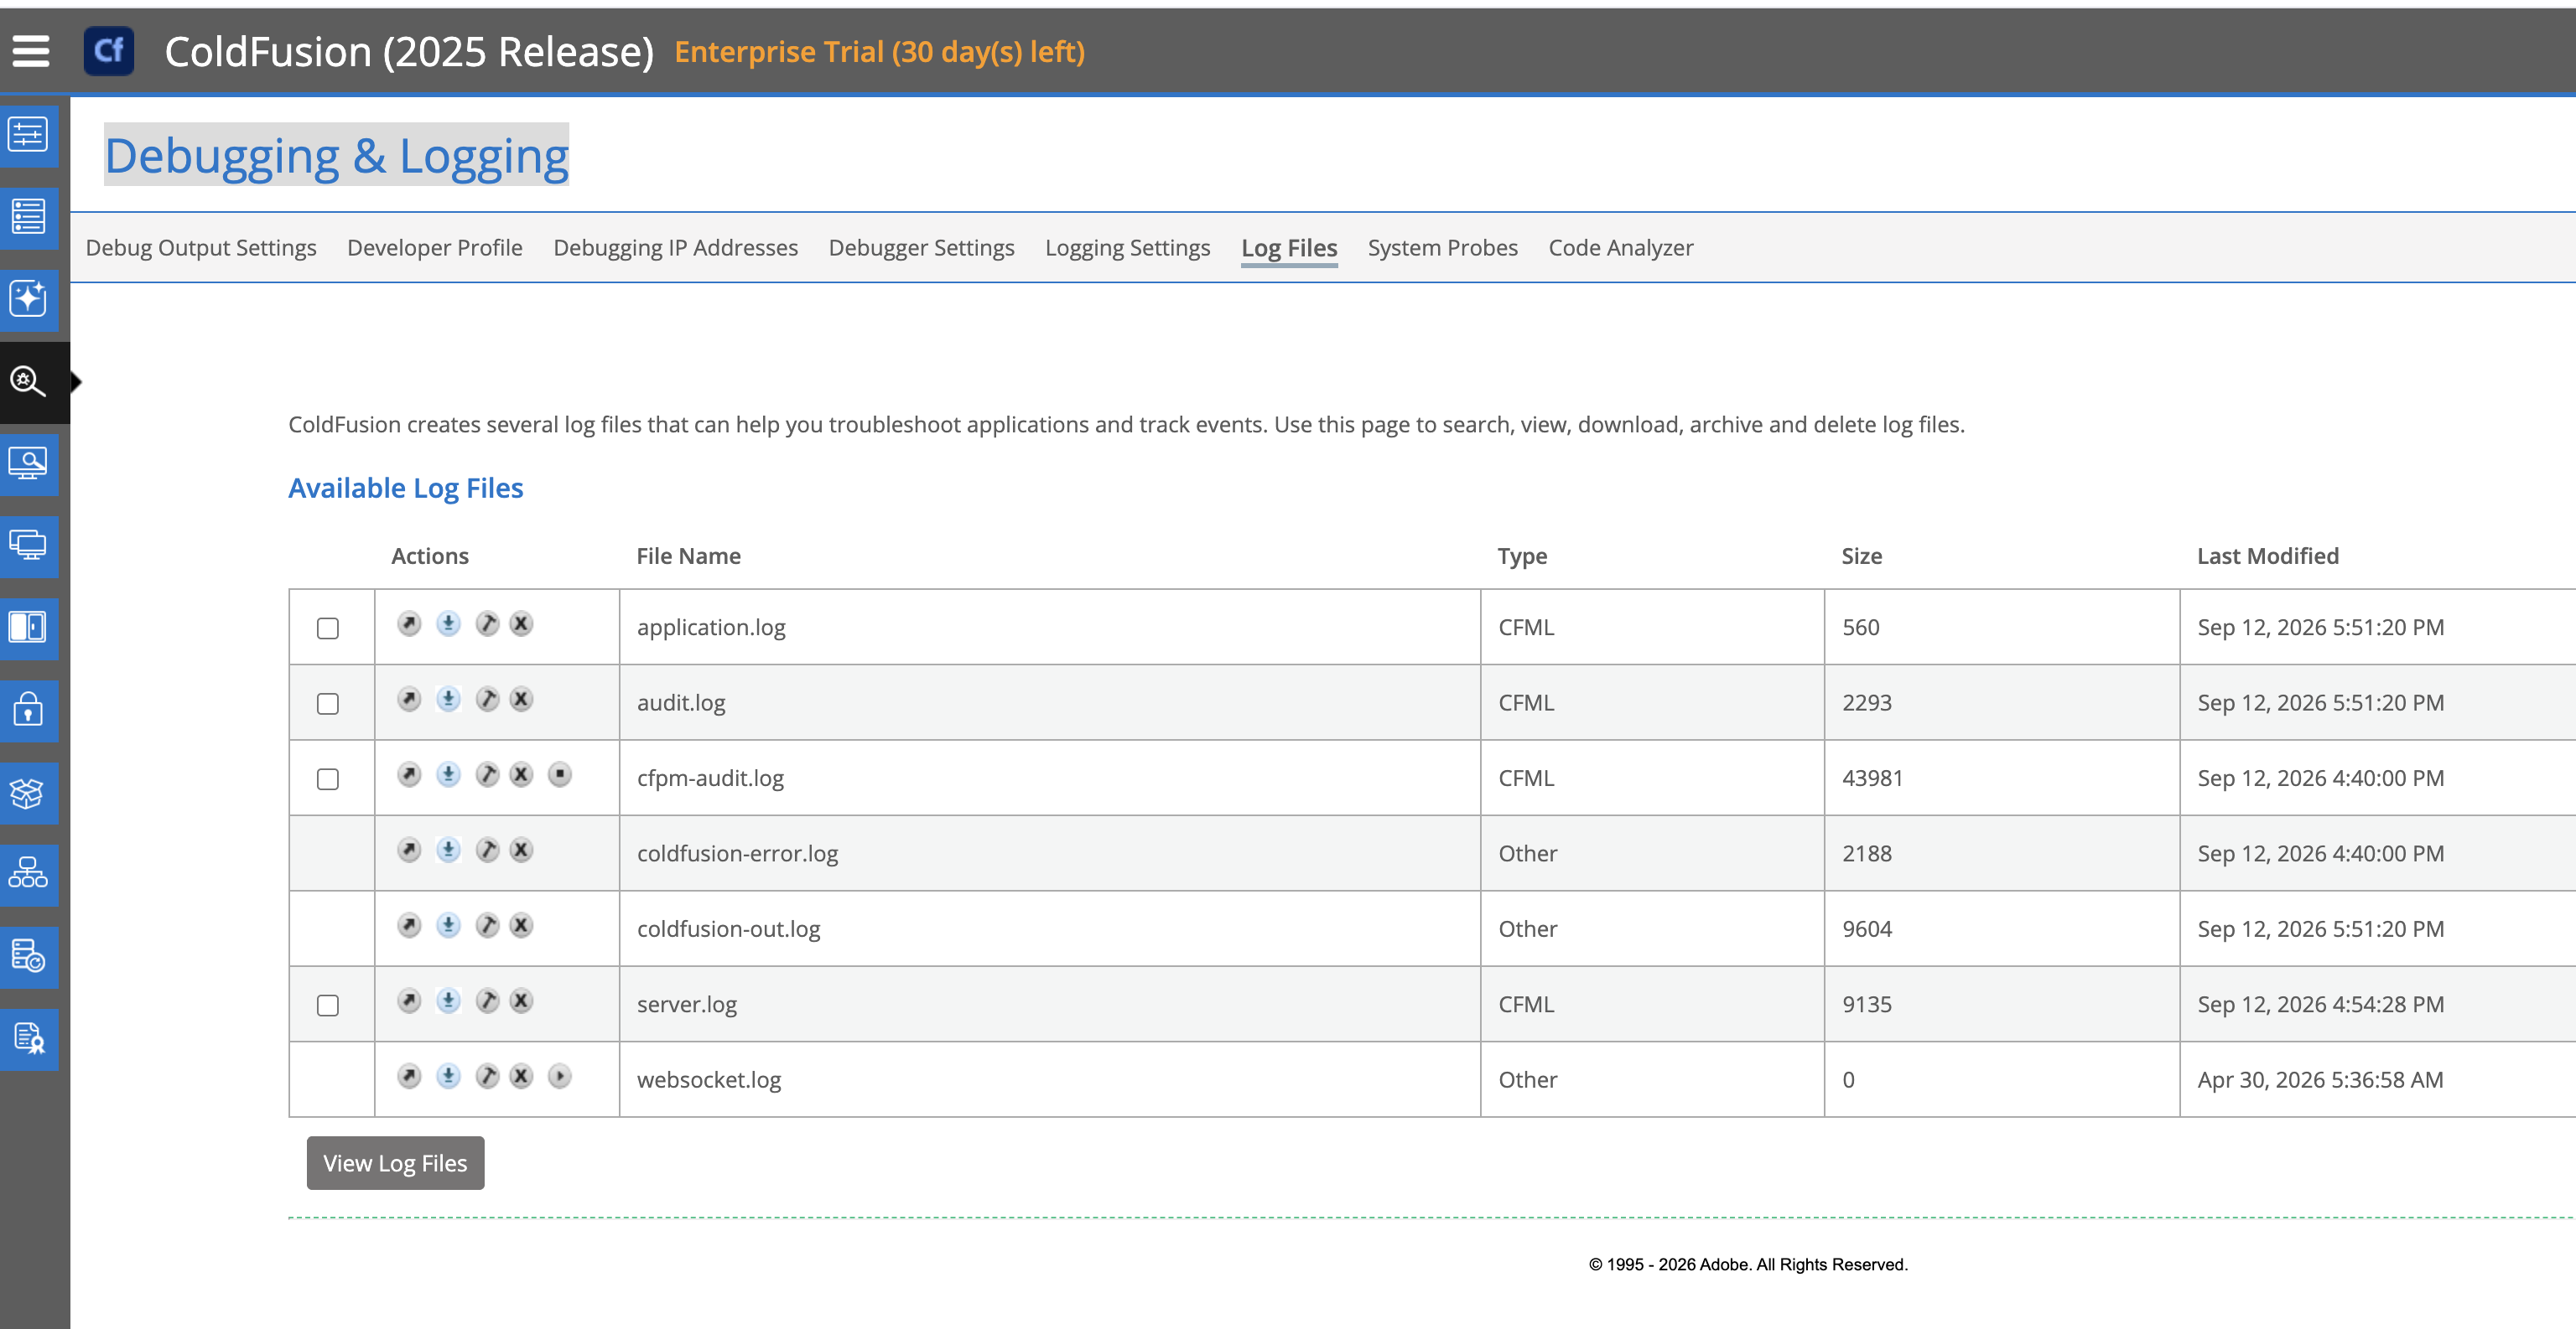Click the Sep 12, 2026 4:54:28 PM date
Viewport: 2576px width, 1329px height.
(x=2321, y=1004)
